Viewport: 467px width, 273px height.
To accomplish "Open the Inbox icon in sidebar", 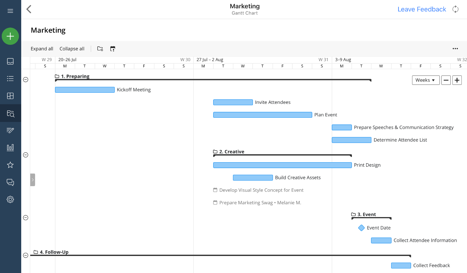I will click(10, 61).
